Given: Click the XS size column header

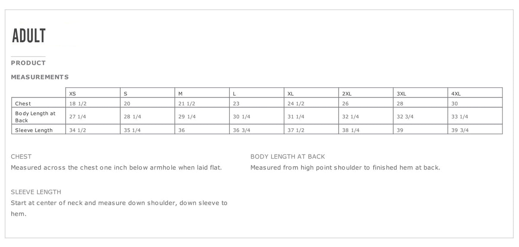Looking at the screenshot, I should click(x=73, y=94).
